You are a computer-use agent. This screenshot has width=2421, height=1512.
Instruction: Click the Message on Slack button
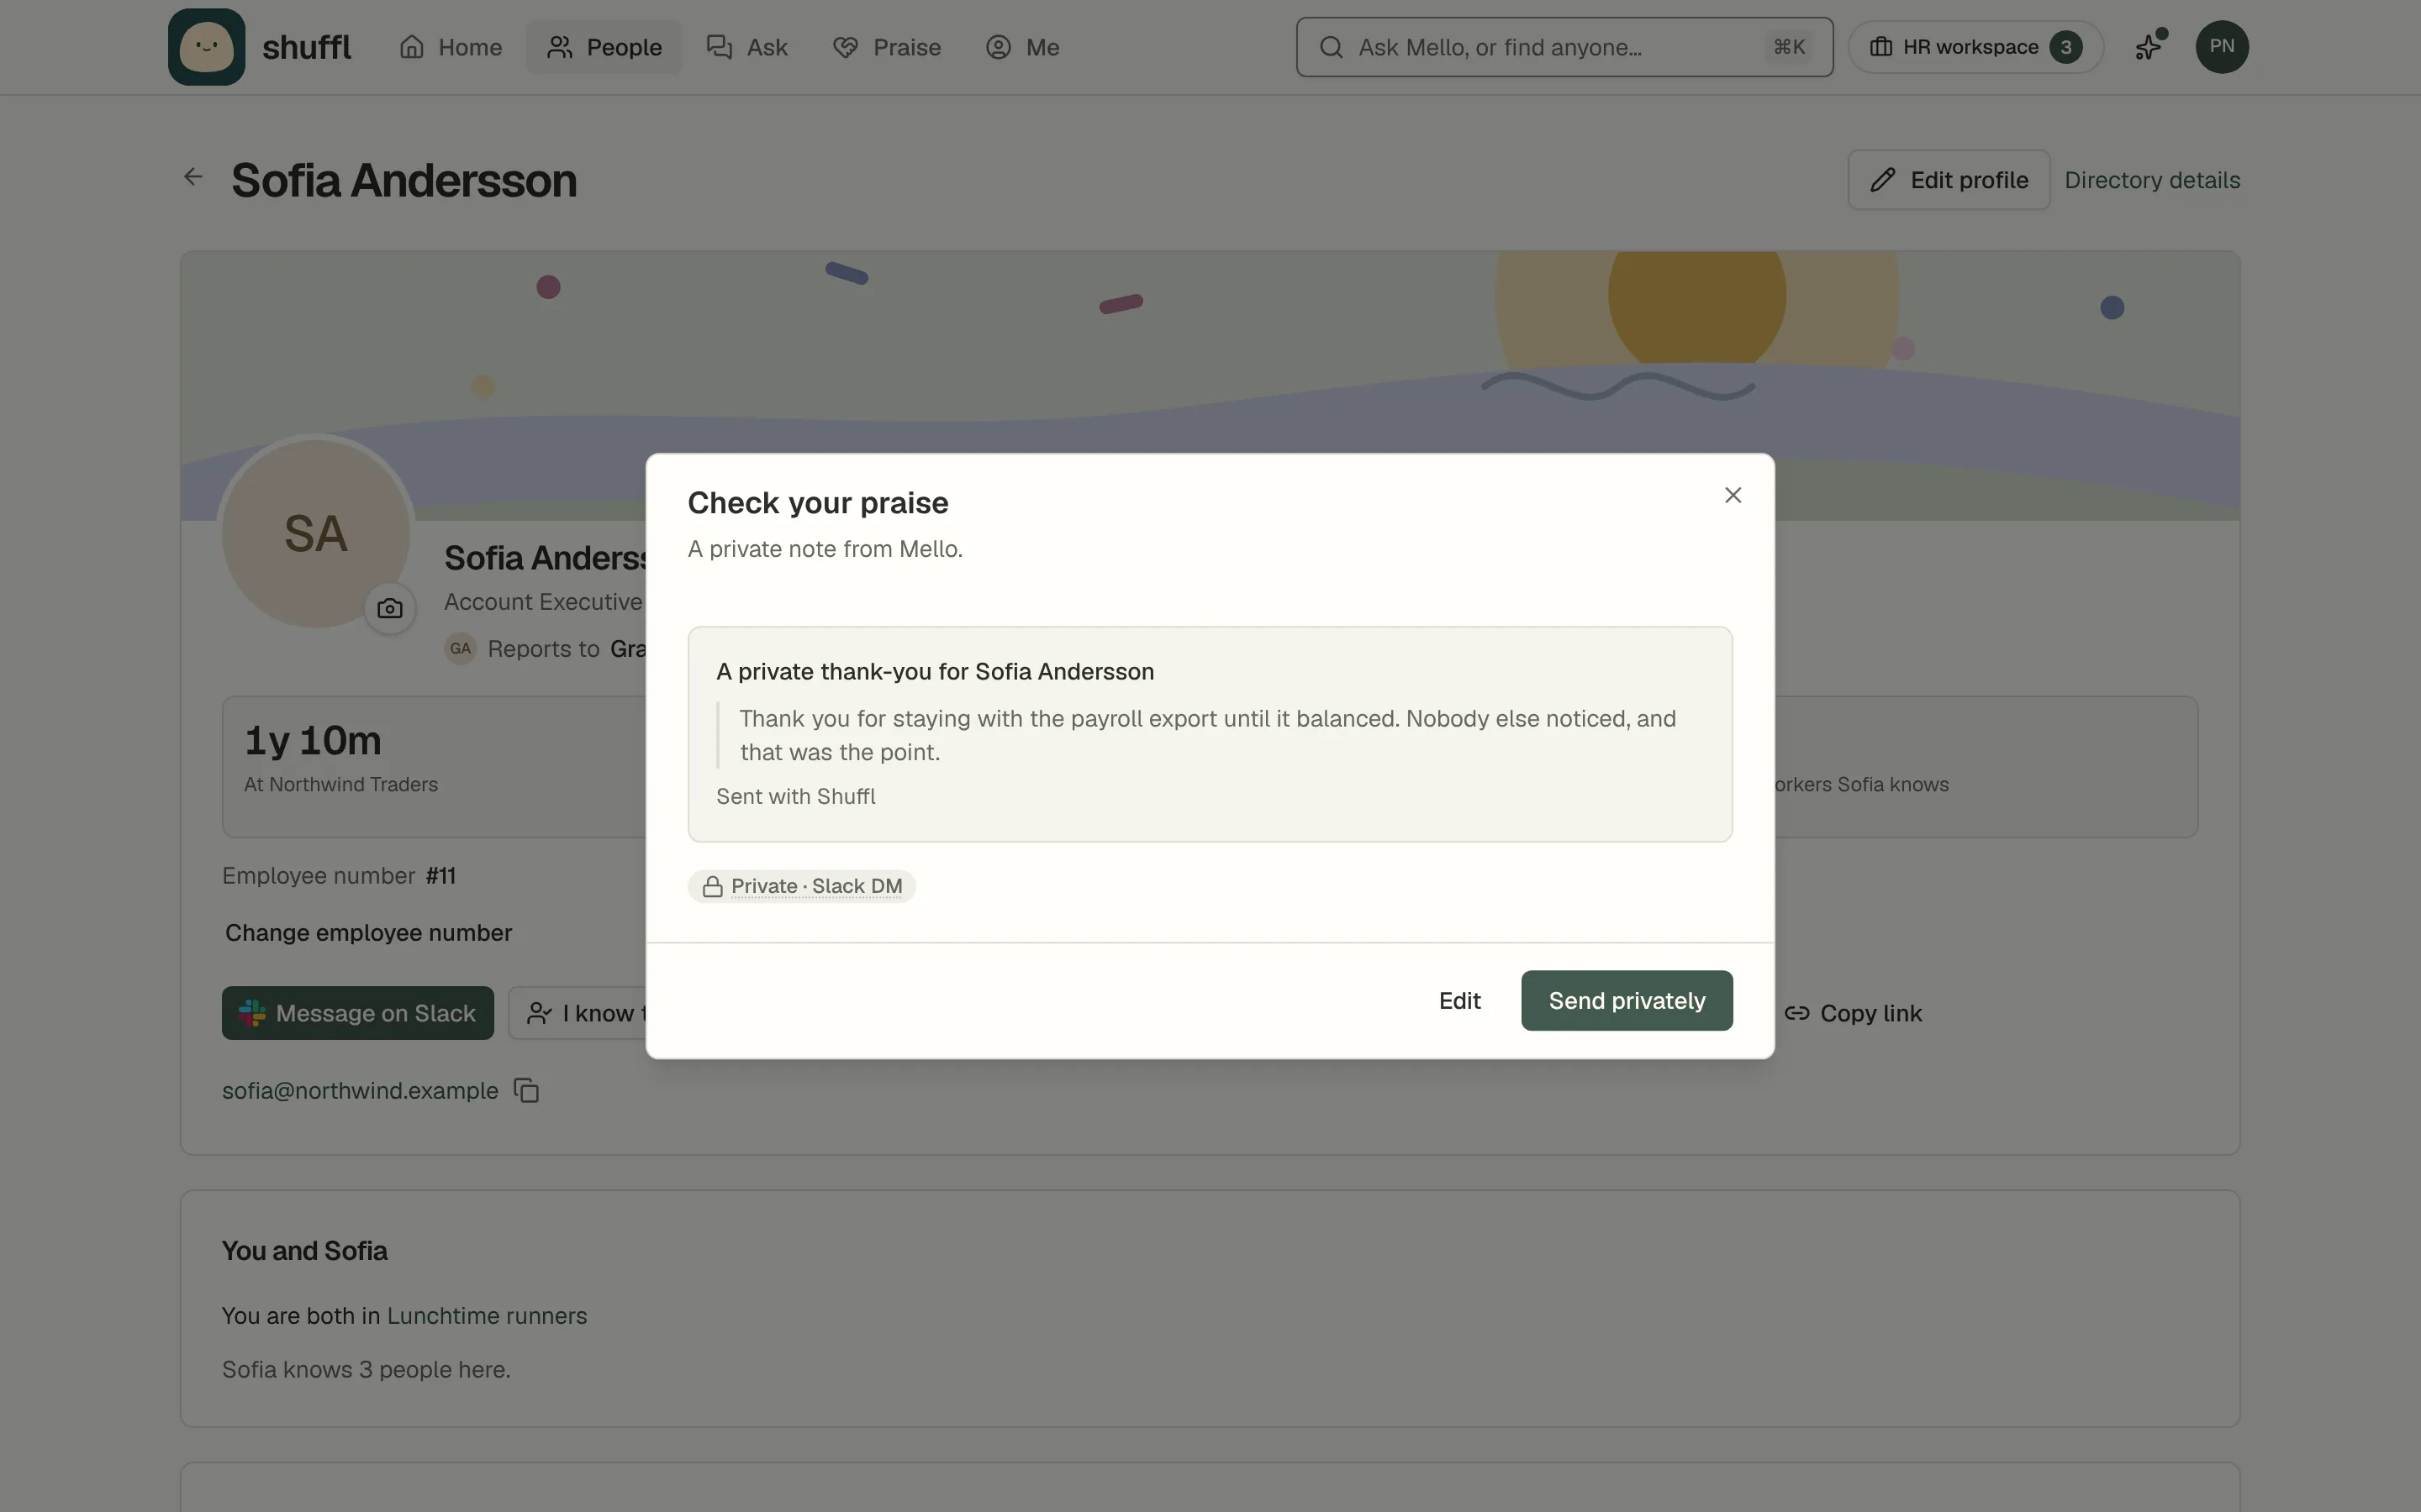[x=358, y=1013]
